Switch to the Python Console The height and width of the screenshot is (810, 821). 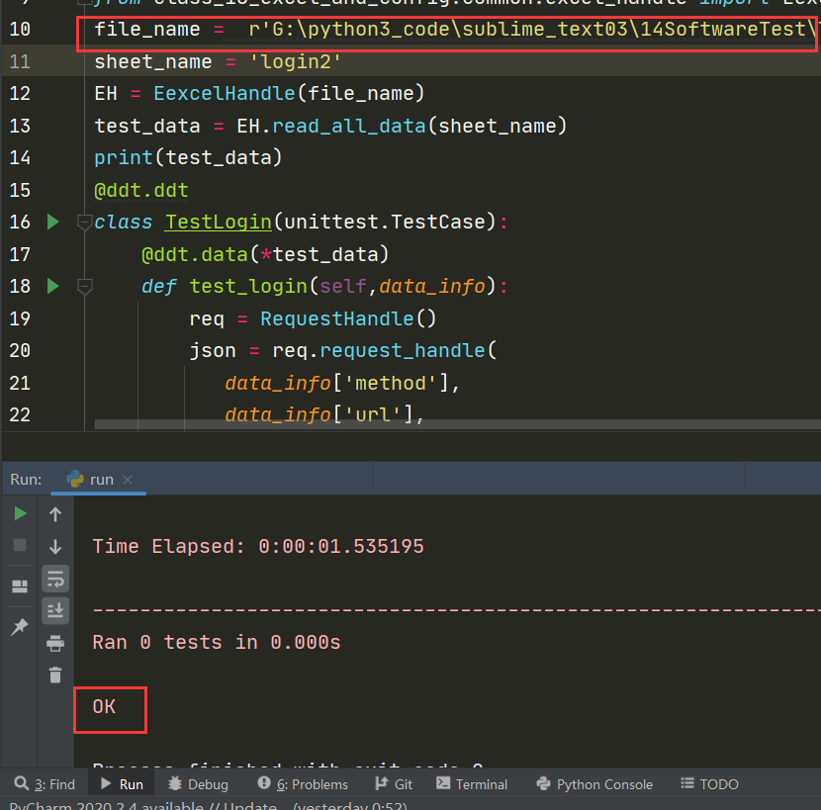click(x=593, y=783)
